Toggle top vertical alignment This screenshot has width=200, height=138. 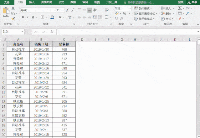click(79, 10)
